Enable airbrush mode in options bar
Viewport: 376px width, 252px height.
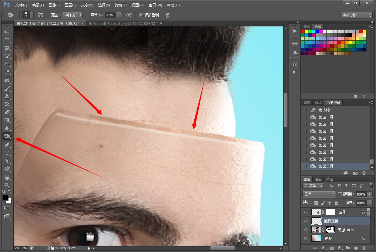coord(129,15)
